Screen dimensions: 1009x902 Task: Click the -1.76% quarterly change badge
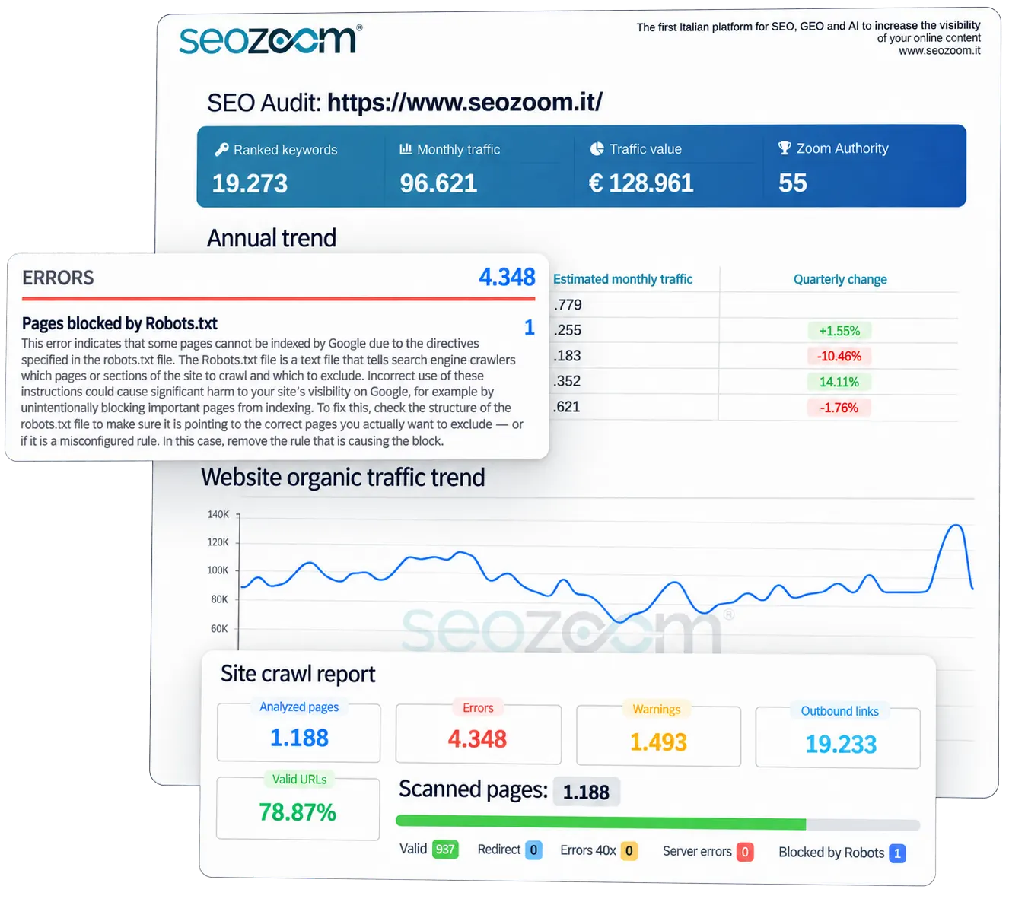pos(839,408)
